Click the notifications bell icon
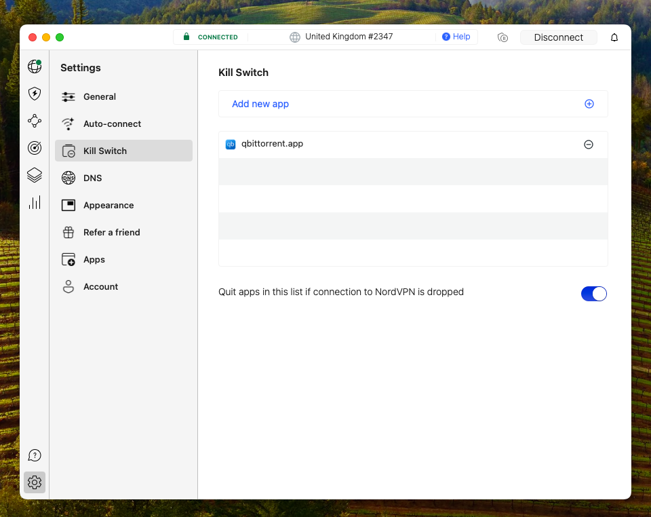 pos(614,37)
